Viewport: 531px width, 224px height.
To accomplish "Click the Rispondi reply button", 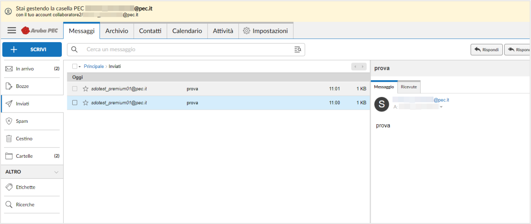I will (x=486, y=49).
